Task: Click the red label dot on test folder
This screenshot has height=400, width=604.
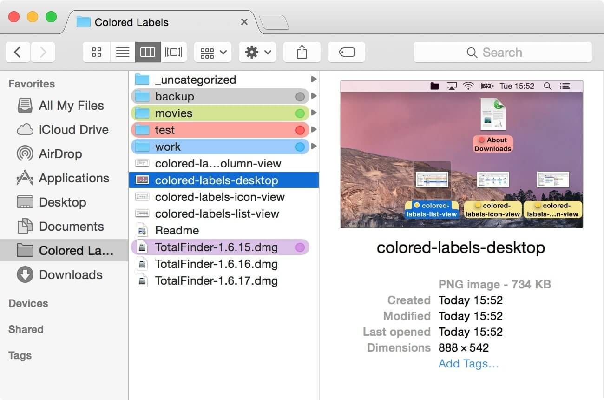Action: pyautogui.click(x=301, y=130)
